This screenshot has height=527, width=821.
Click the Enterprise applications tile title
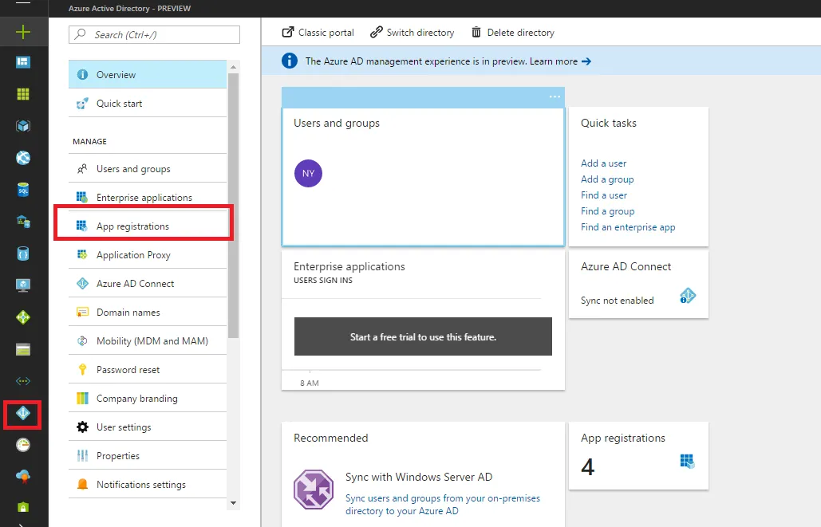pos(349,266)
